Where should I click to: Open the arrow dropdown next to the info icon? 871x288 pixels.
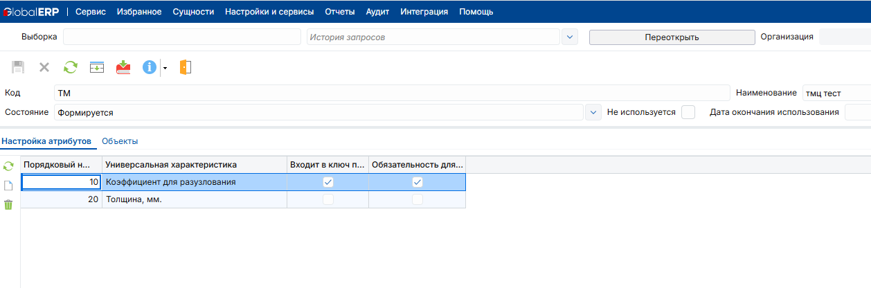[x=165, y=68]
